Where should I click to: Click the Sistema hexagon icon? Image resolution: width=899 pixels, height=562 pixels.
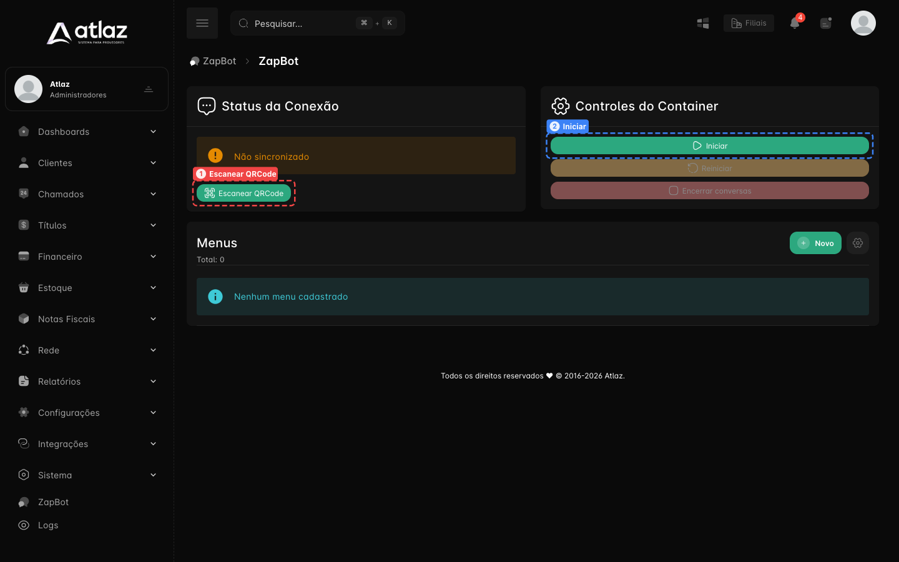(24, 475)
